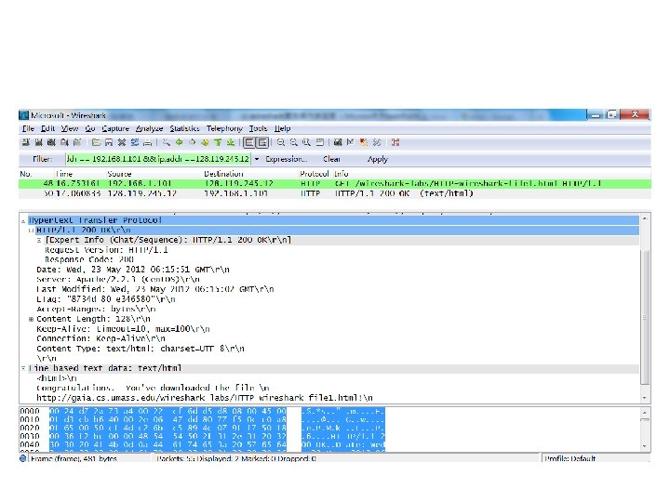
Task: Select the Server: Apache line
Action: click(x=118, y=280)
